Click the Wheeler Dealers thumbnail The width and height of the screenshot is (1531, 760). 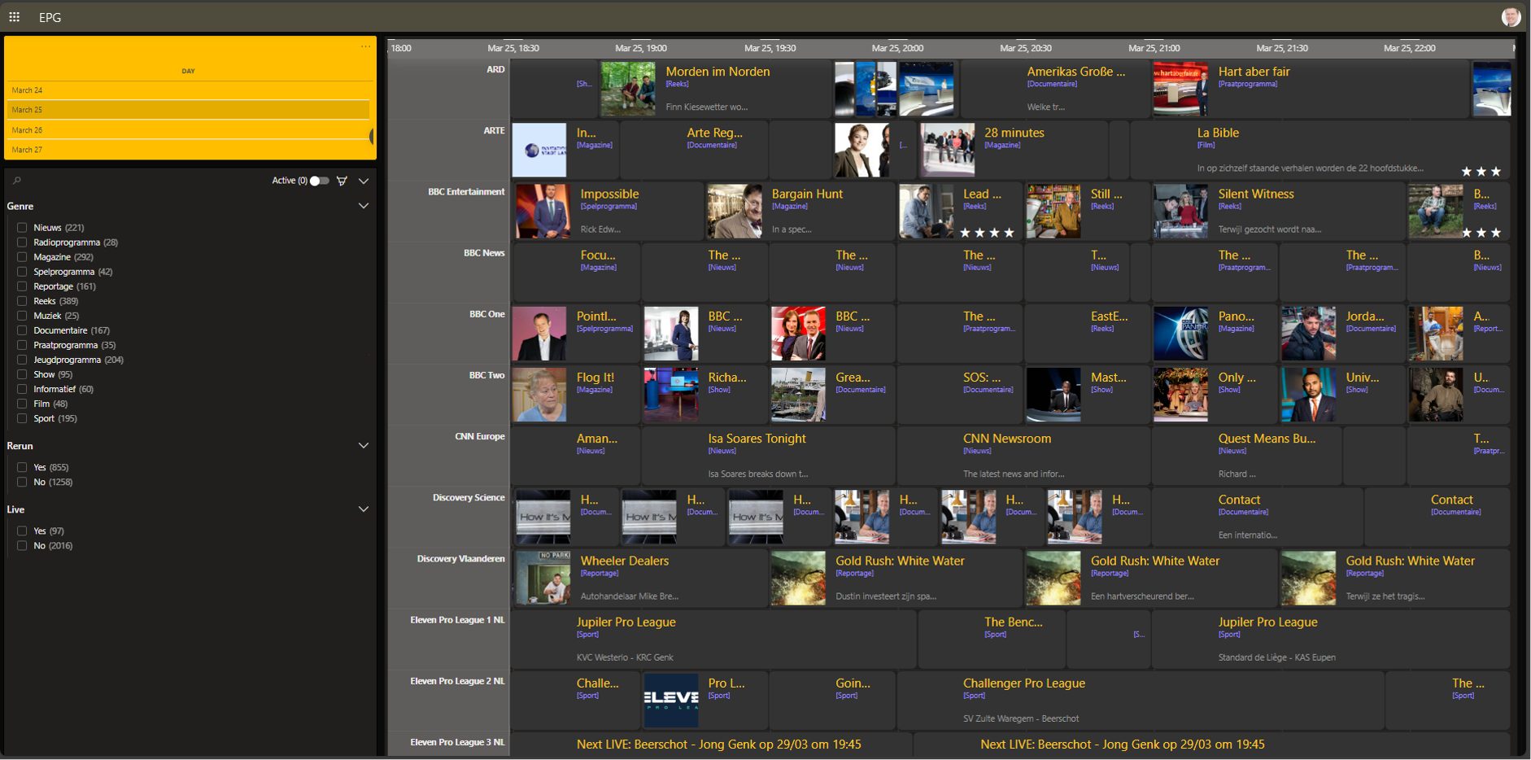pos(543,578)
